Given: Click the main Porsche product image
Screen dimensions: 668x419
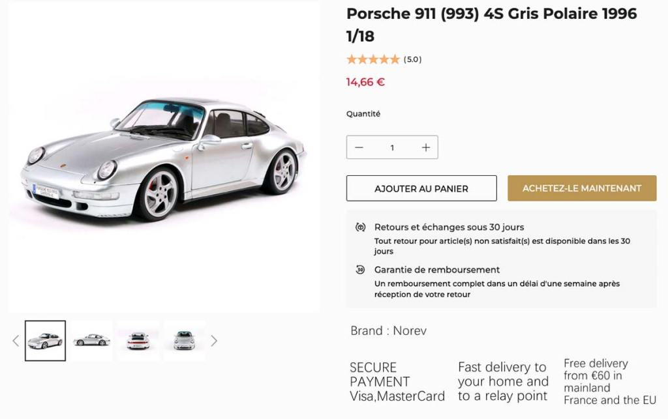Looking at the screenshot, I should (164, 158).
